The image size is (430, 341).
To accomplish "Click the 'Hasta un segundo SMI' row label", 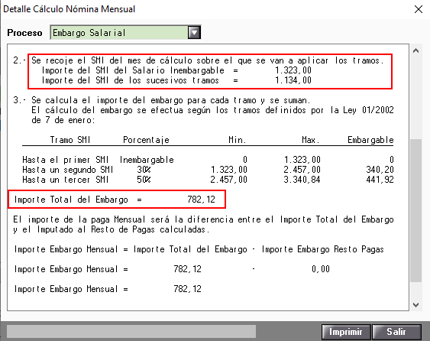I will [x=68, y=170].
